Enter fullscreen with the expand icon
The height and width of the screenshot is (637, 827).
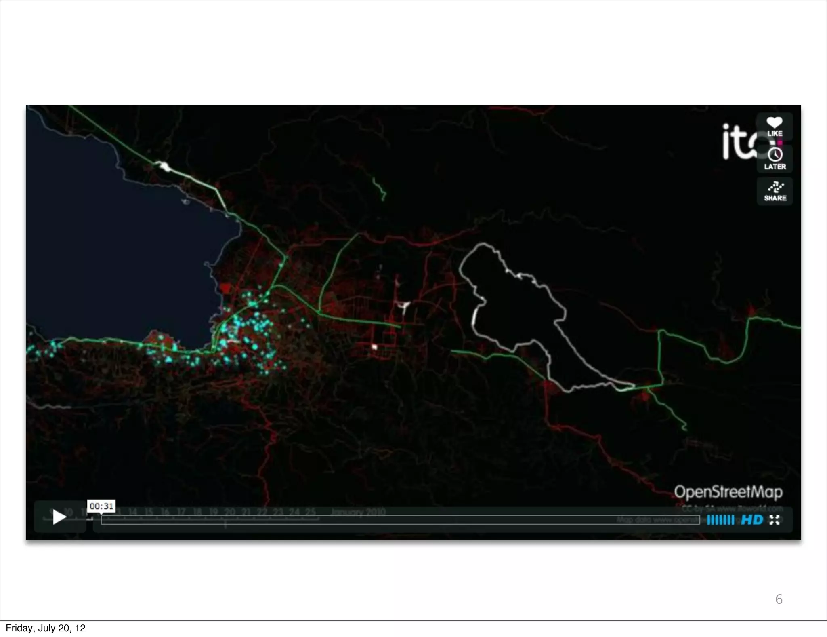click(775, 520)
